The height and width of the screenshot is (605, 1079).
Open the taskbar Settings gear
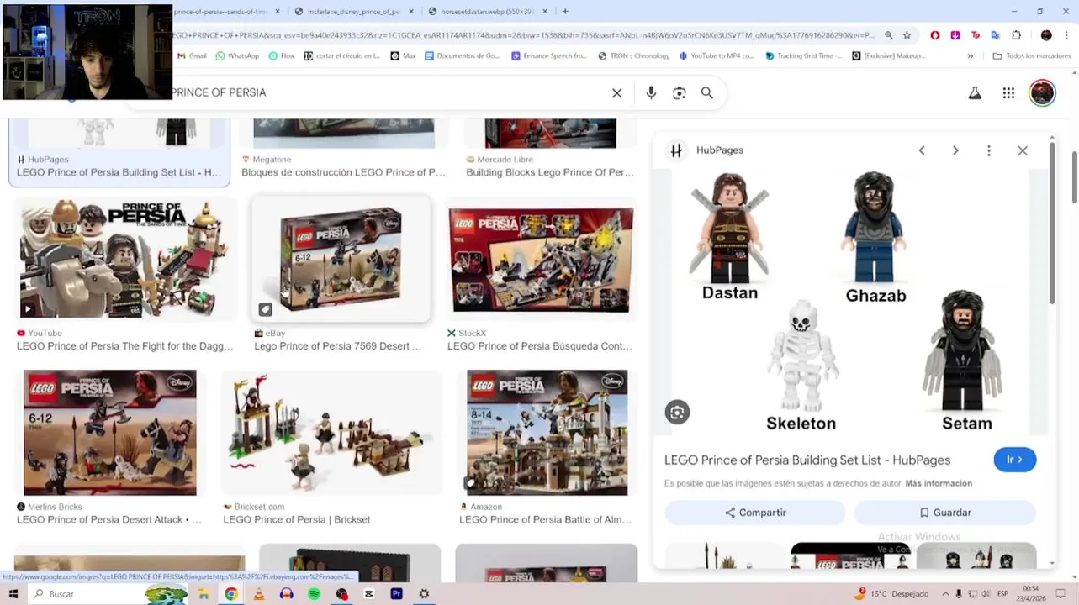pos(424,594)
